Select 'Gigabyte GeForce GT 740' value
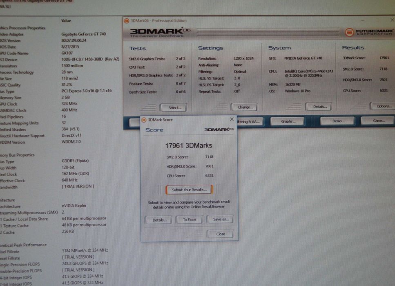 [x=84, y=34]
